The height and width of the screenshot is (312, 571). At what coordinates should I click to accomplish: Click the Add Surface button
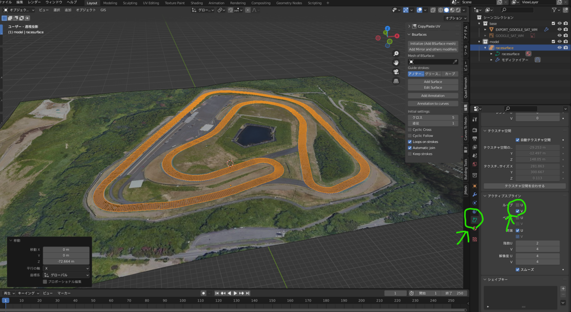pyautogui.click(x=433, y=82)
